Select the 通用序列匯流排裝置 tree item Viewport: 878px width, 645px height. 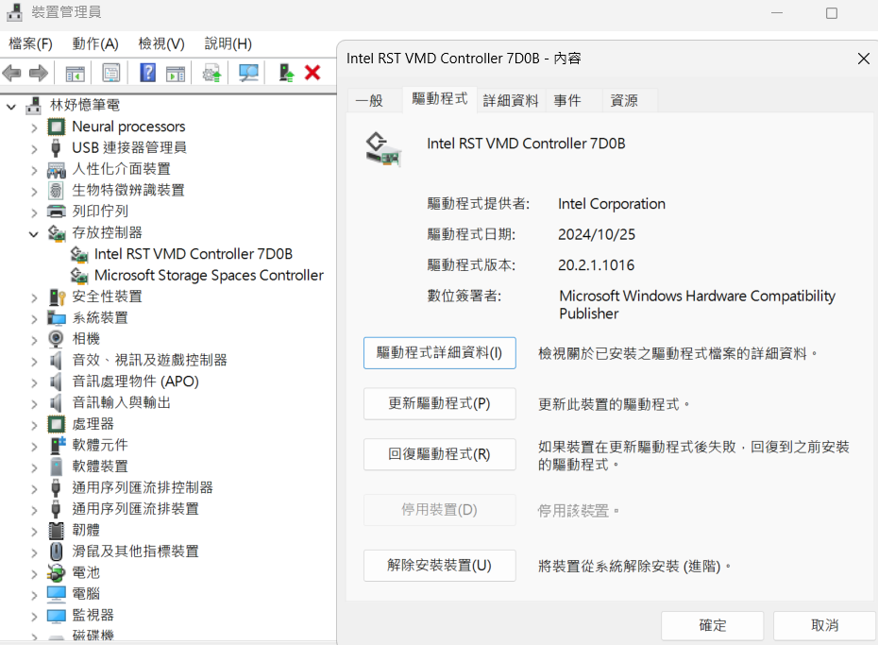136,509
